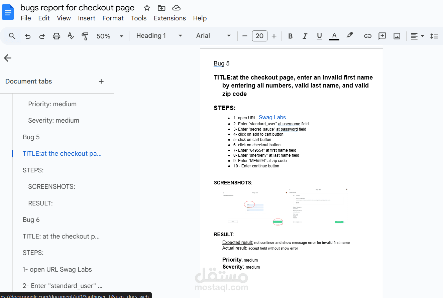Jump to RESULT: in outline
Screen dimensions: 443x298
(40, 203)
